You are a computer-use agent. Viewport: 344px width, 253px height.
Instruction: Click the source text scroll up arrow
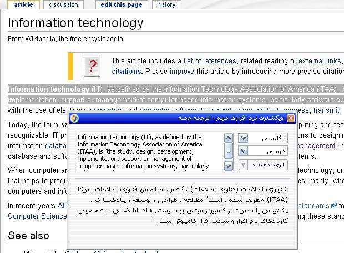(229, 138)
